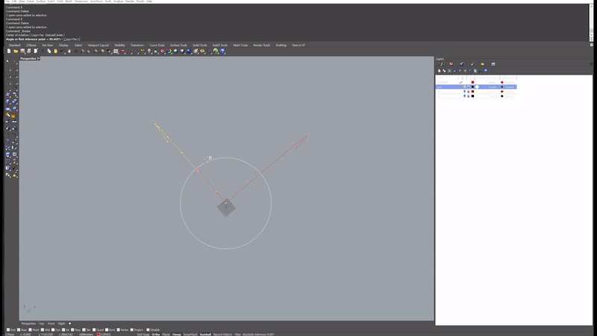597x336 pixels.
Task: Click the lock objects padlock icon
Action: (156, 51)
